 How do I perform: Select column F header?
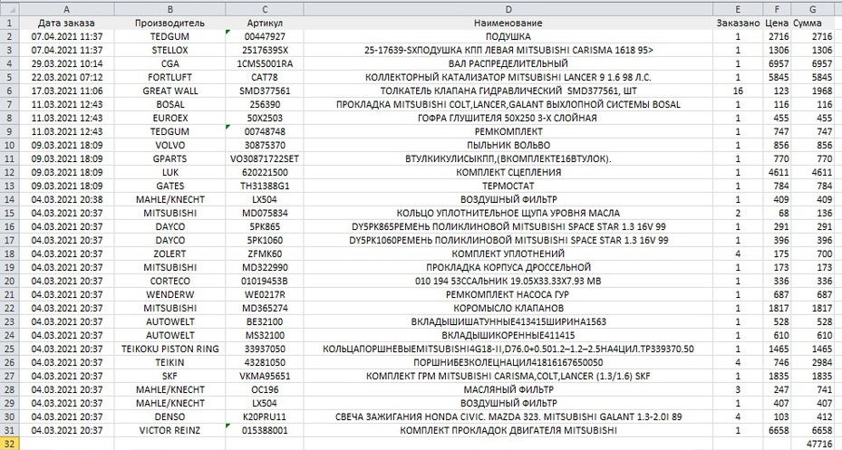pyautogui.click(x=777, y=9)
